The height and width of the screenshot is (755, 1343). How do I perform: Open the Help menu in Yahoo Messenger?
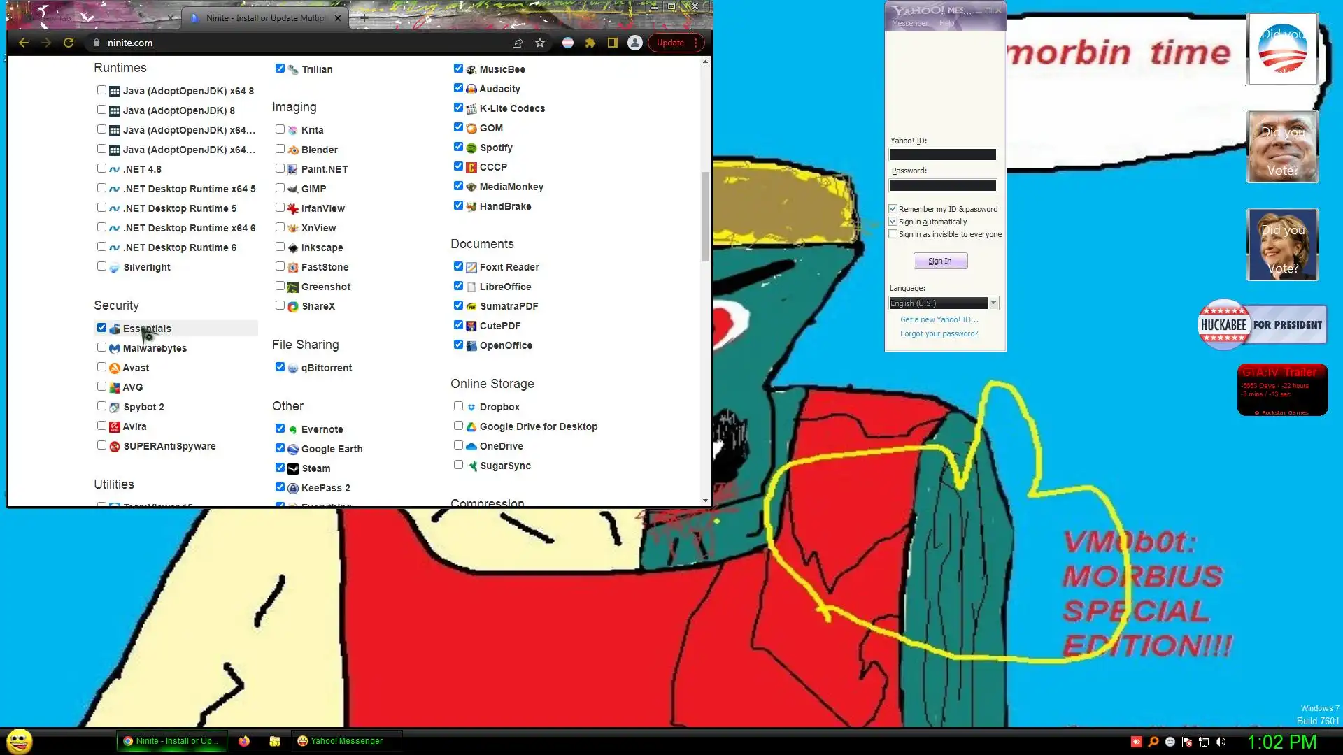(947, 23)
